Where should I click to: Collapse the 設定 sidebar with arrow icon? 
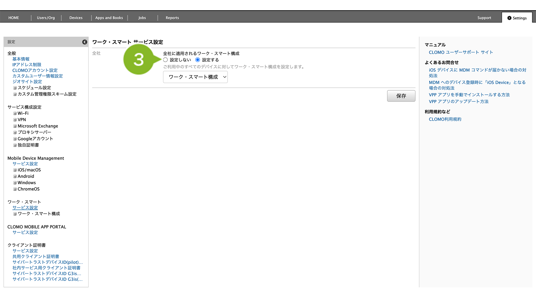pos(85,42)
